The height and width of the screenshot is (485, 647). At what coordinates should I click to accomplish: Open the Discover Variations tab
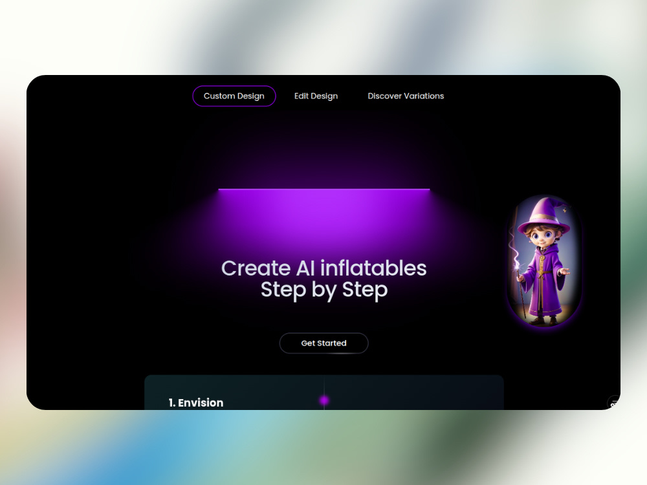coord(406,96)
